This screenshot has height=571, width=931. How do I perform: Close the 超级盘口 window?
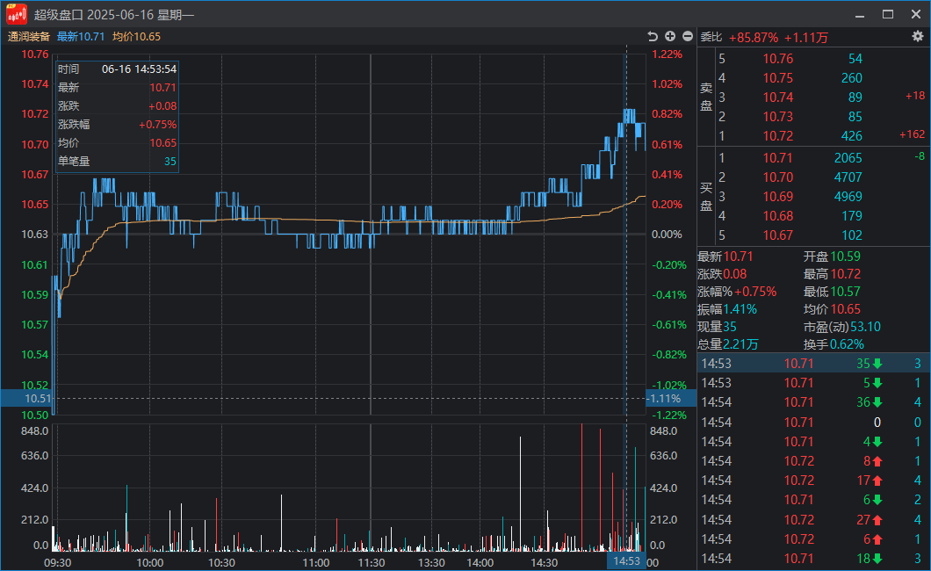click(916, 14)
